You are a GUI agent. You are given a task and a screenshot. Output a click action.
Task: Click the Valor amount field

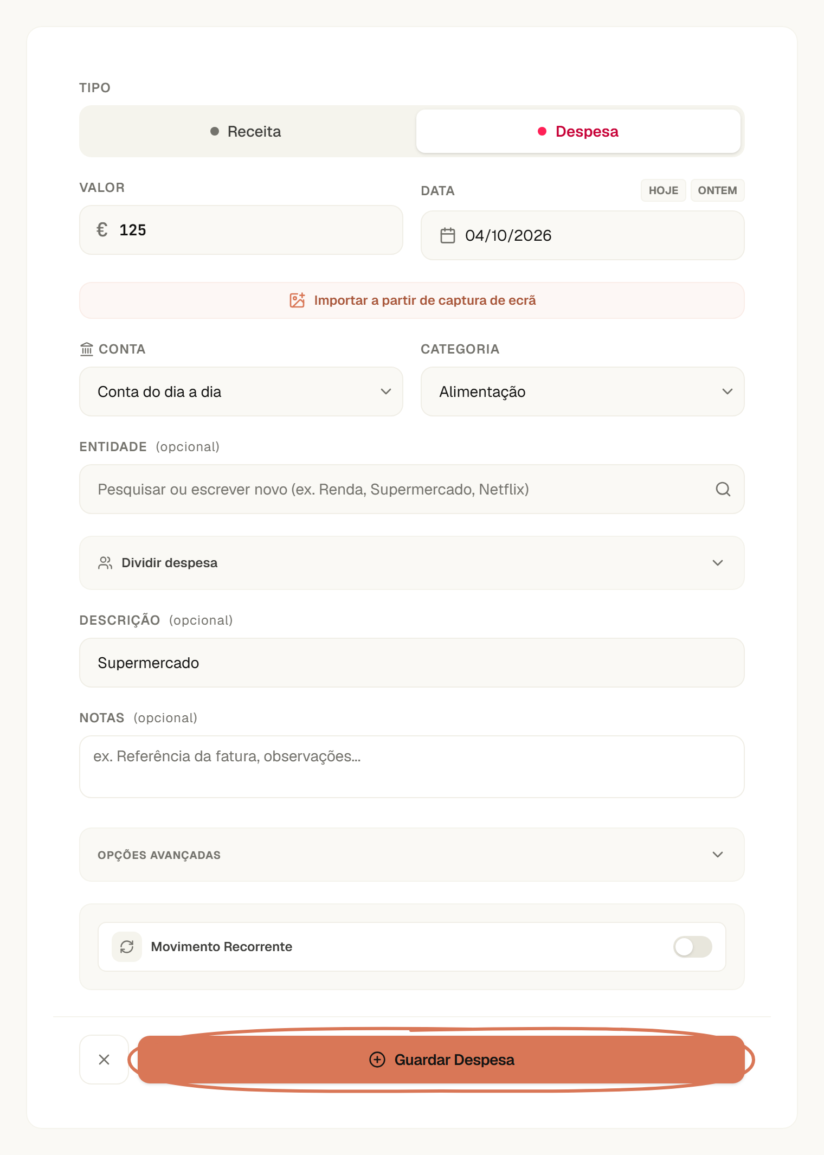point(241,230)
